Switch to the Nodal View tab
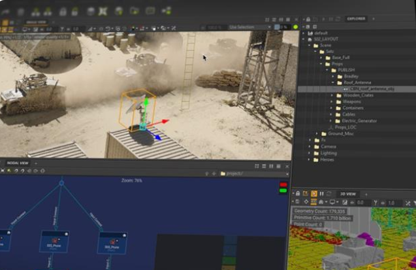This screenshot has width=416, height=270. (18, 163)
